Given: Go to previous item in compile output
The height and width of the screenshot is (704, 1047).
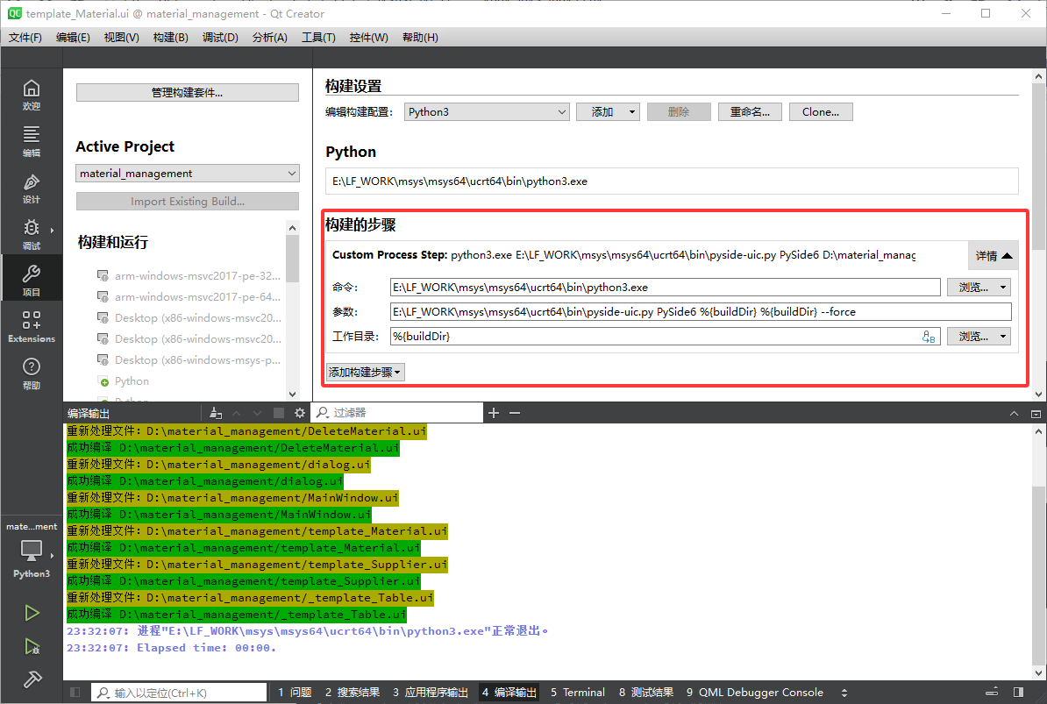Looking at the screenshot, I should (x=237, y=413).
